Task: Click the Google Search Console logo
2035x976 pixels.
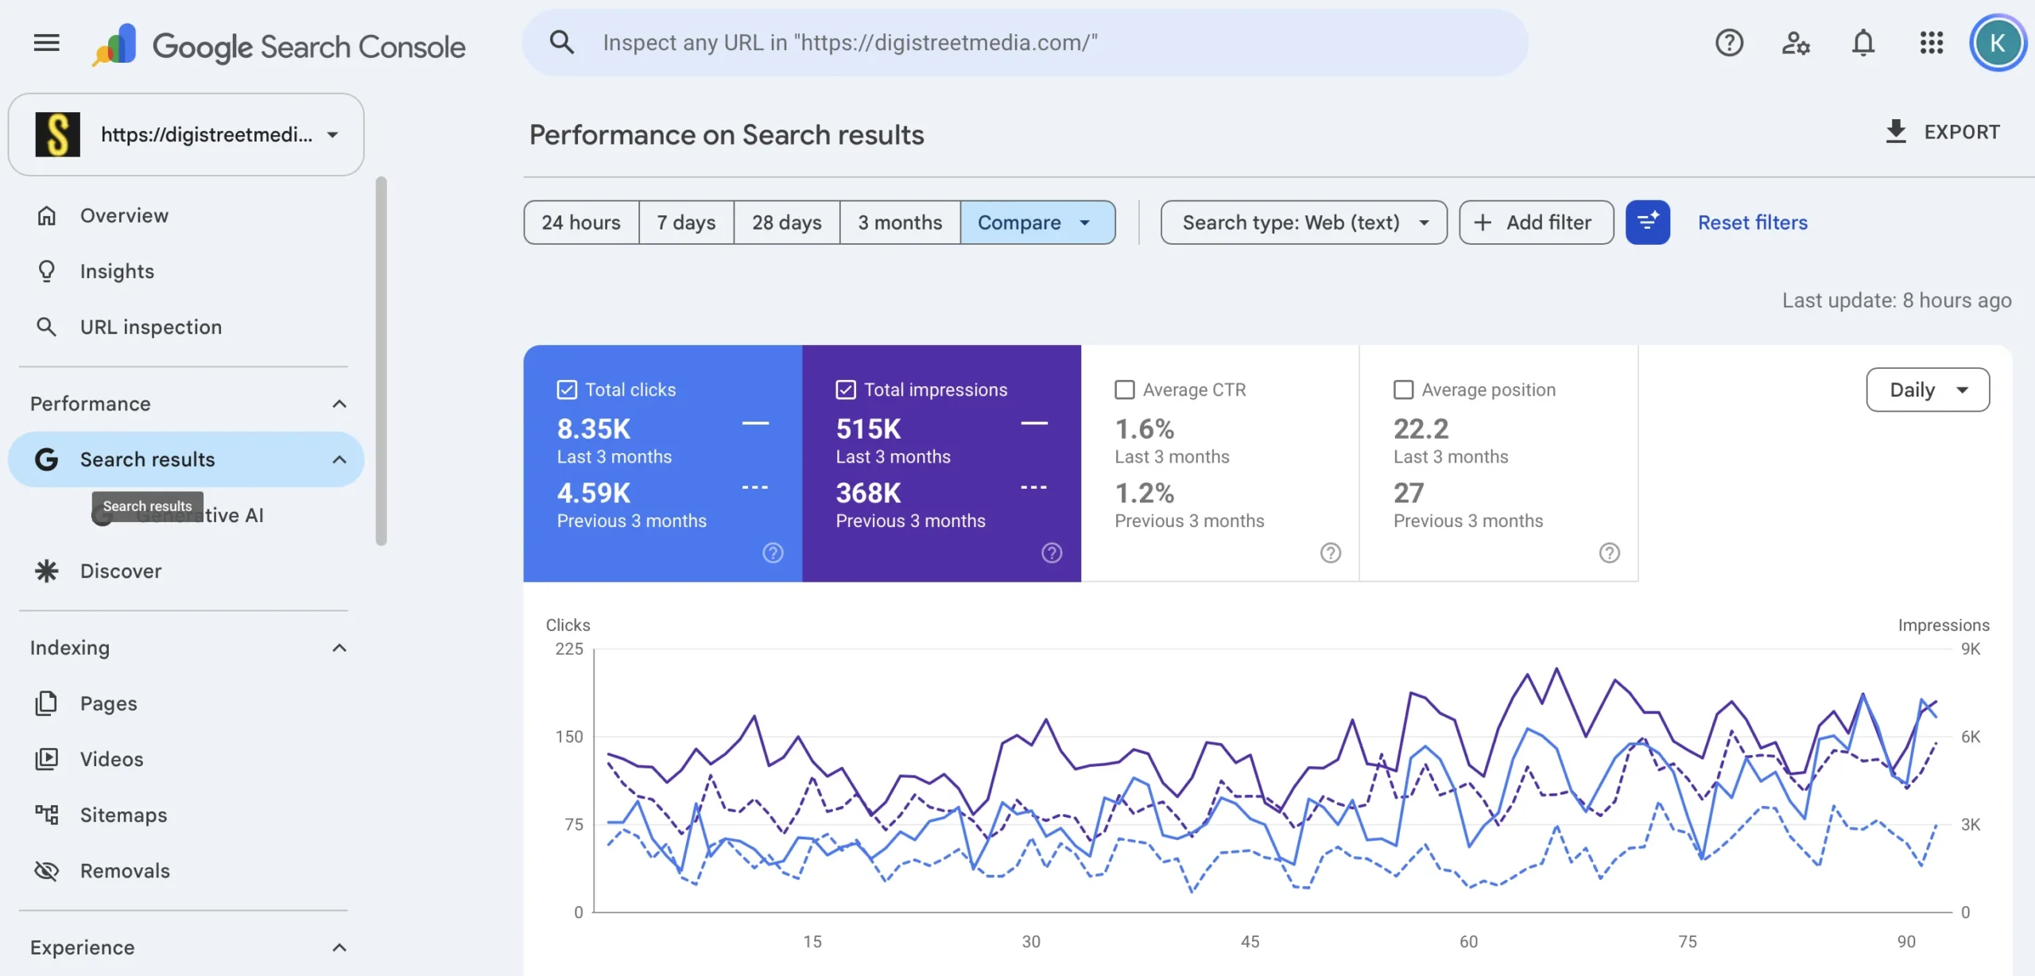Action: (278, 45)
